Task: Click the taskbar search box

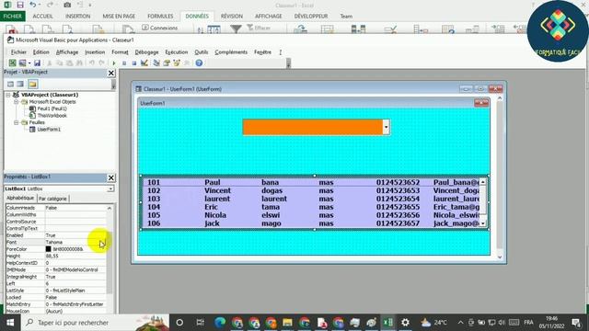Action: coord(95,323)
